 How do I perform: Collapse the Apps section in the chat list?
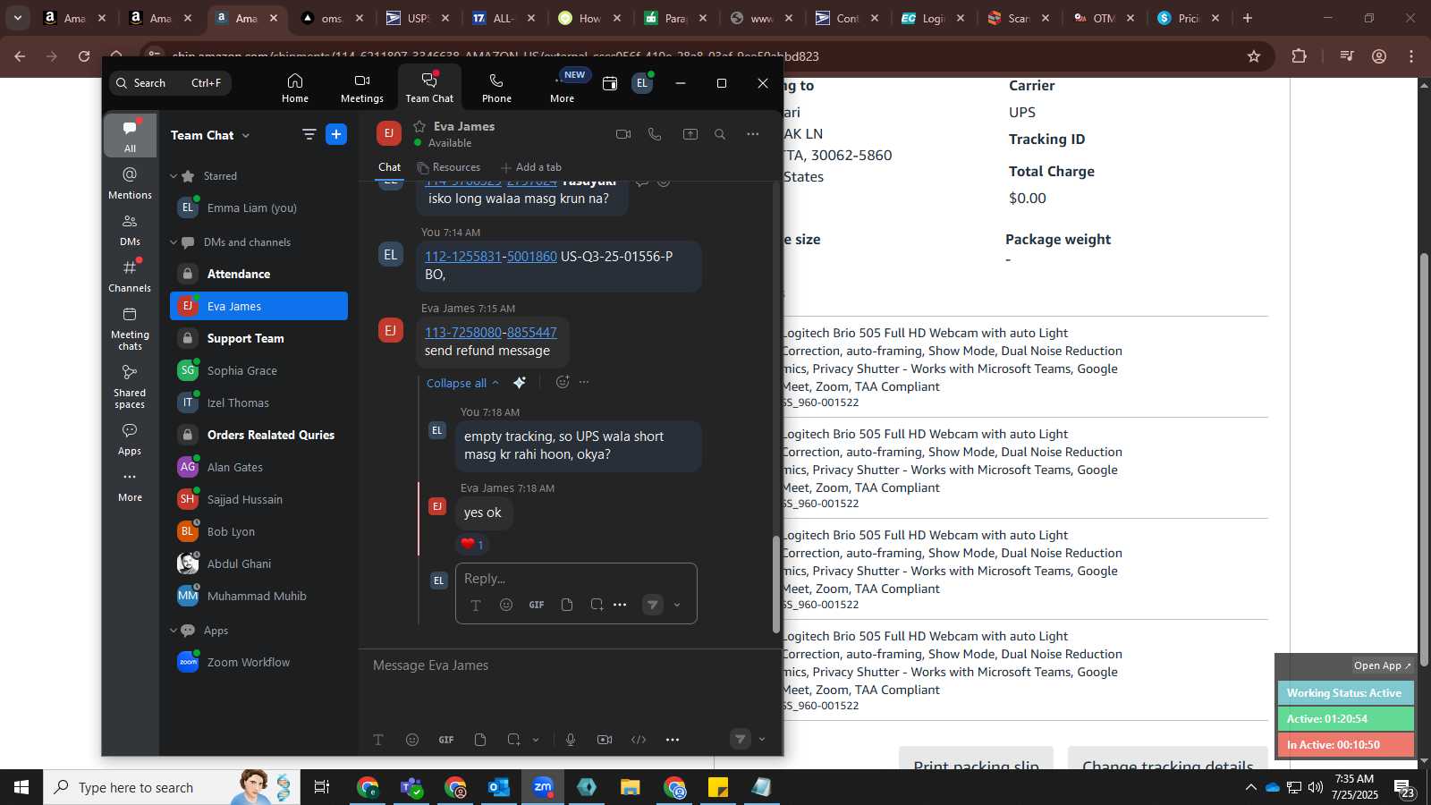(x=174, y=631)
